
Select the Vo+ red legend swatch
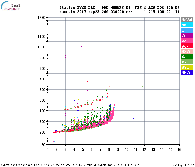click(x=187, y=46)
